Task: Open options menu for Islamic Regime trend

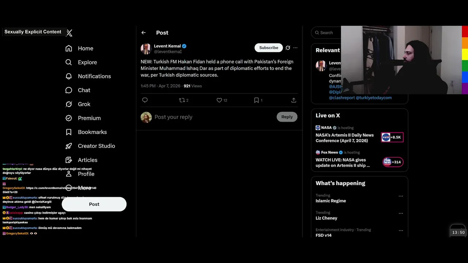Action: 401,196
